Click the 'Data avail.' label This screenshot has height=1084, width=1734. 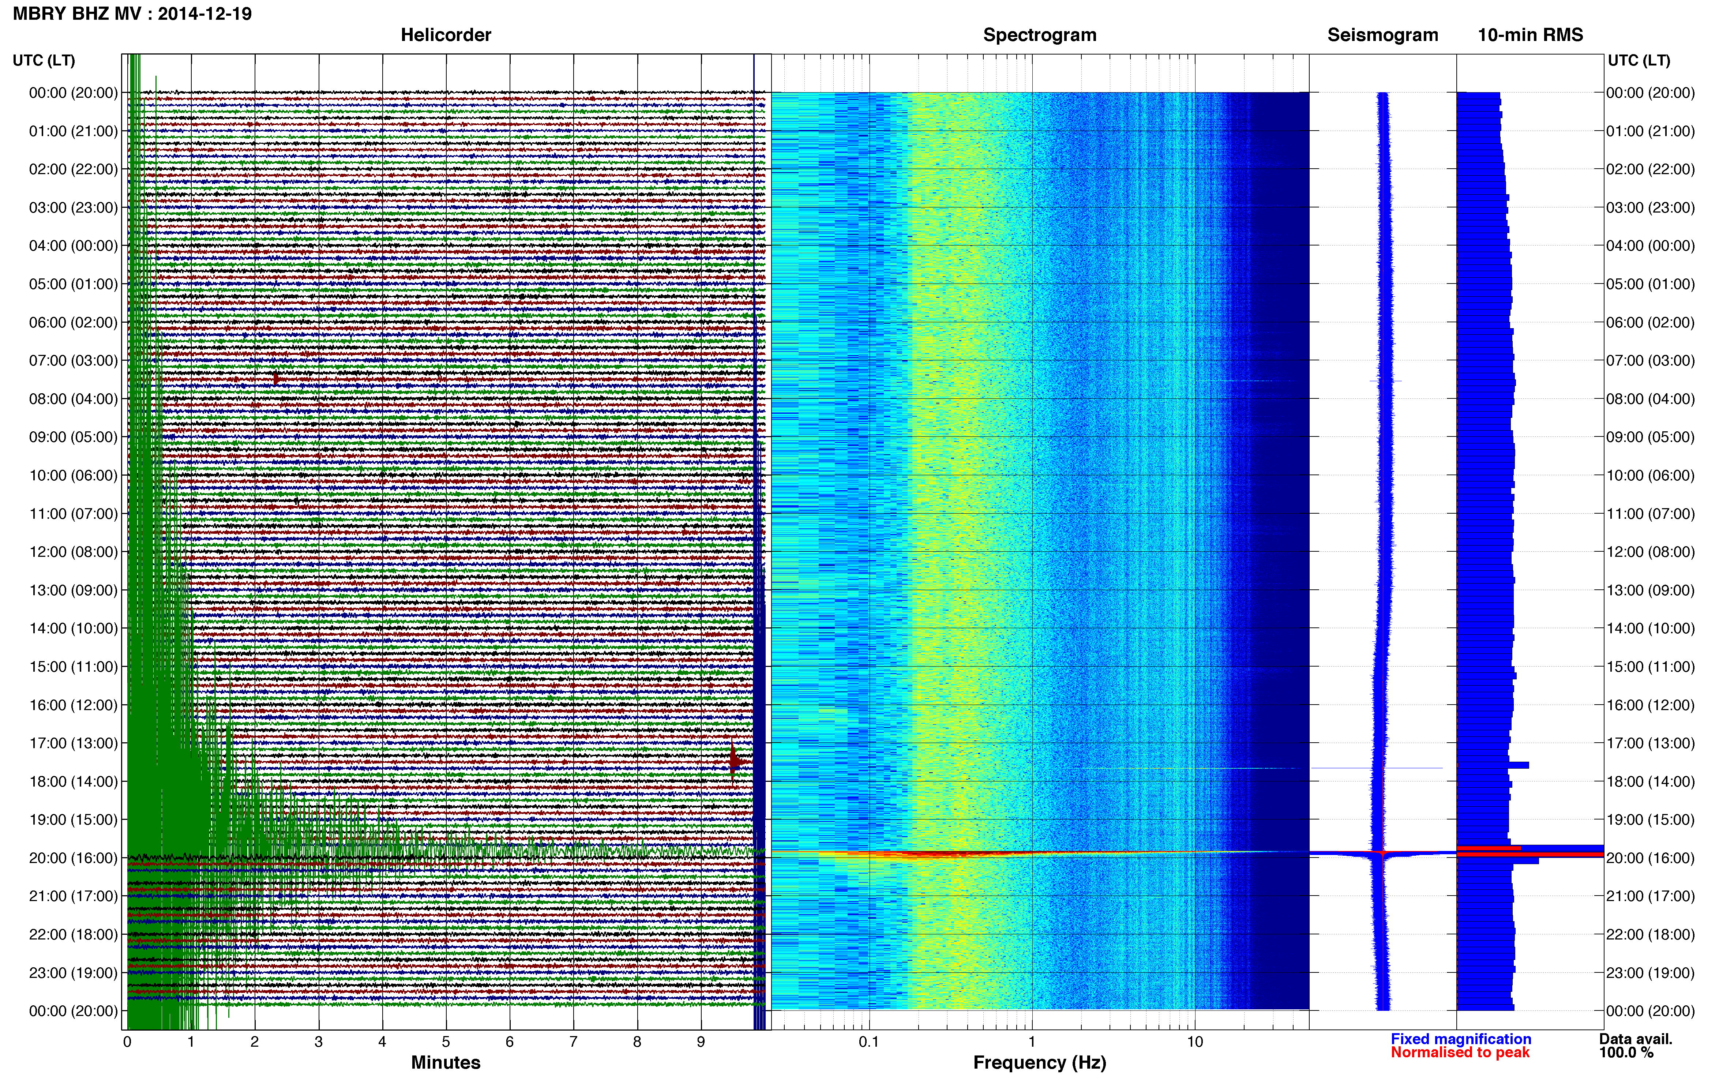tap(1636, 1039)
